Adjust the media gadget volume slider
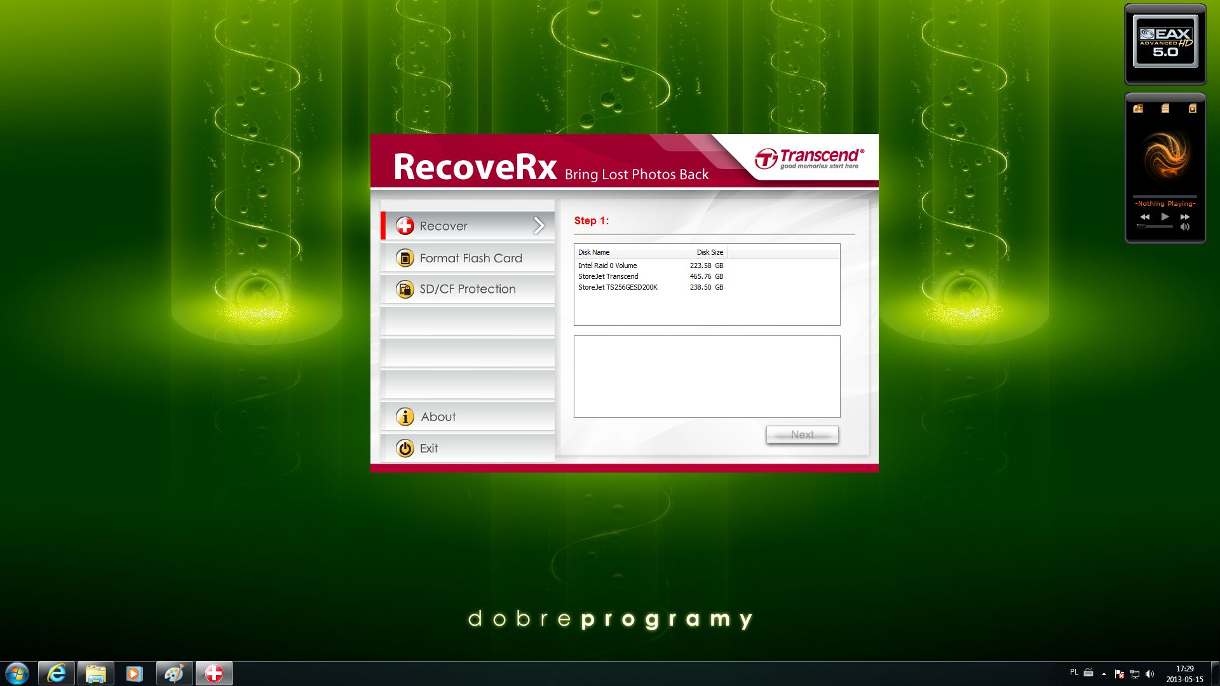This screenshot has width=1220, height=686. 1155,226
